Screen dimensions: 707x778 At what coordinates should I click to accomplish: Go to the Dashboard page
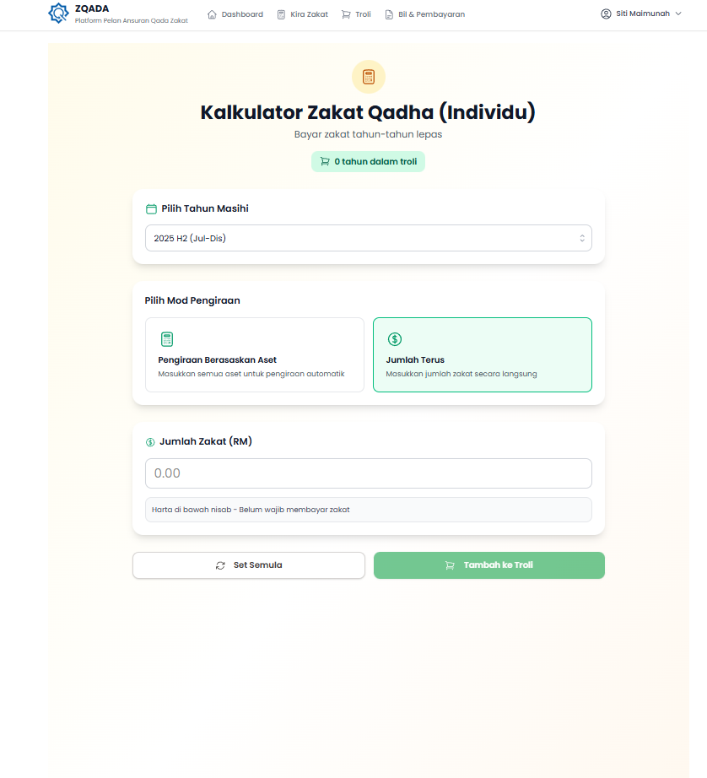pos(242,14)
